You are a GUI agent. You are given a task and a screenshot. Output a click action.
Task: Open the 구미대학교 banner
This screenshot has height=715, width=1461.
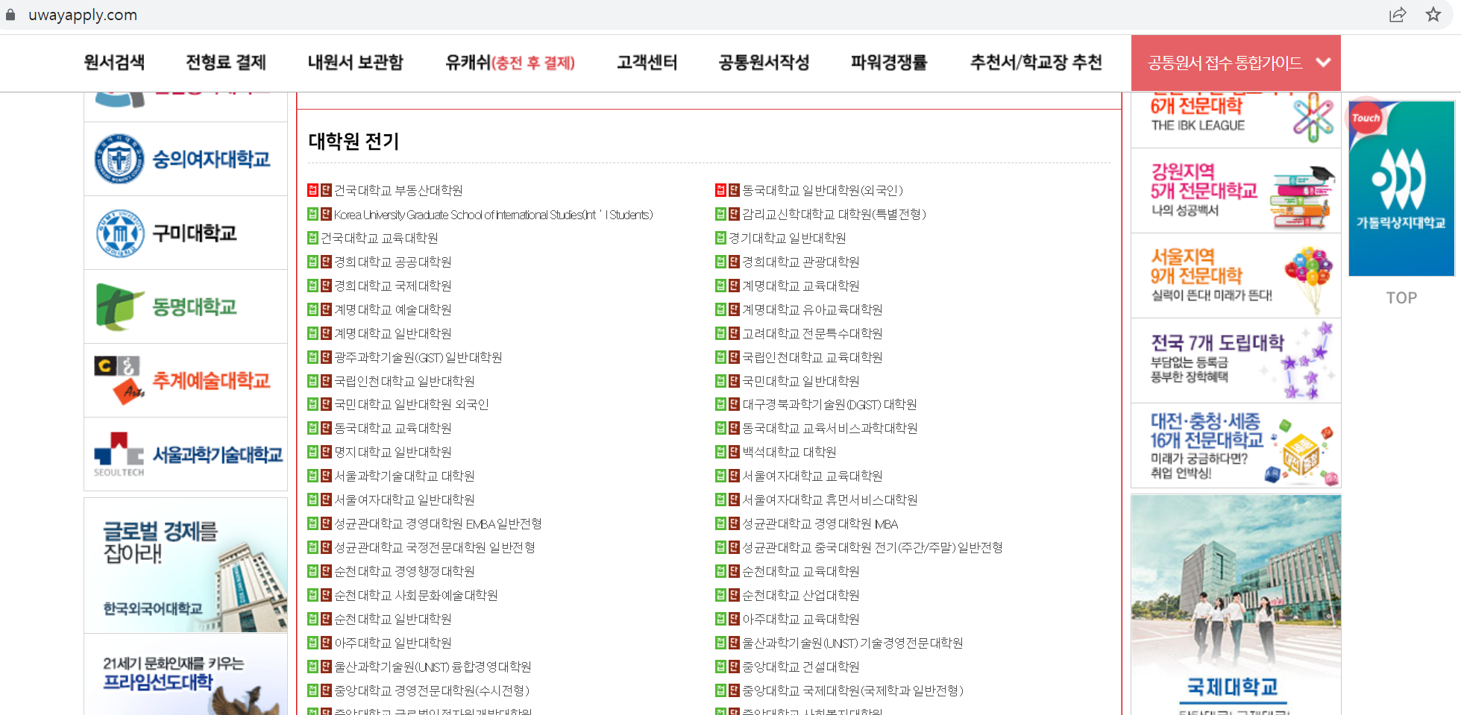(x=186, y=233)
